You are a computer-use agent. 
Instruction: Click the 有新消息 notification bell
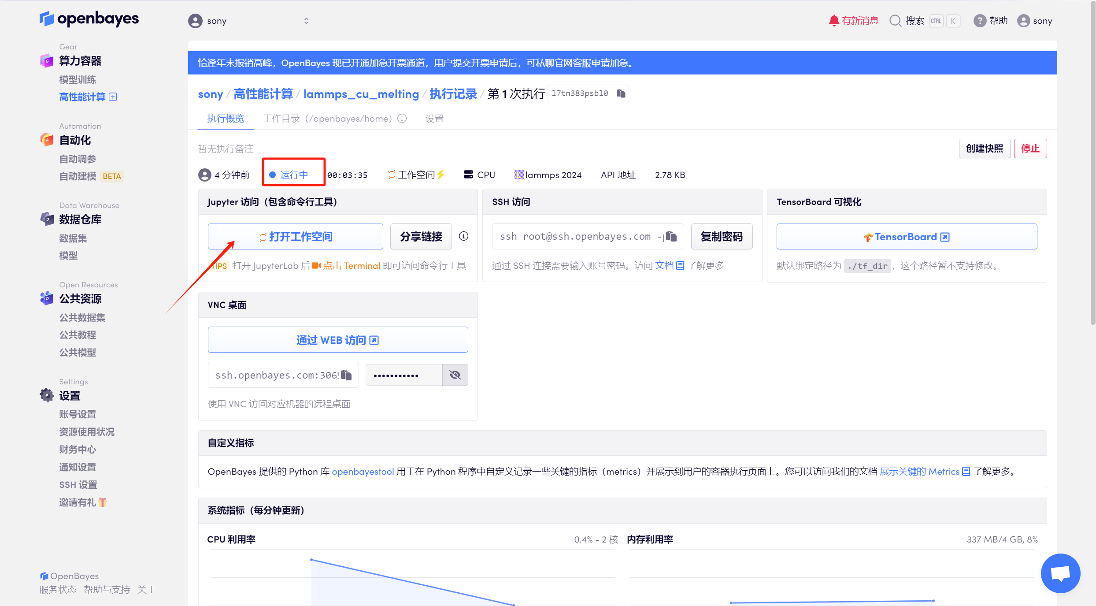pos(834,21)
